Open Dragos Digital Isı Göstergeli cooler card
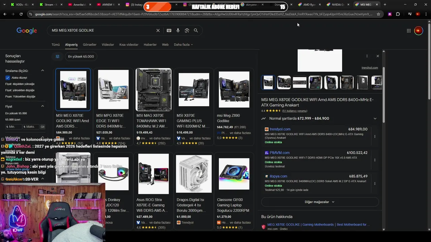 coord(194,191)
